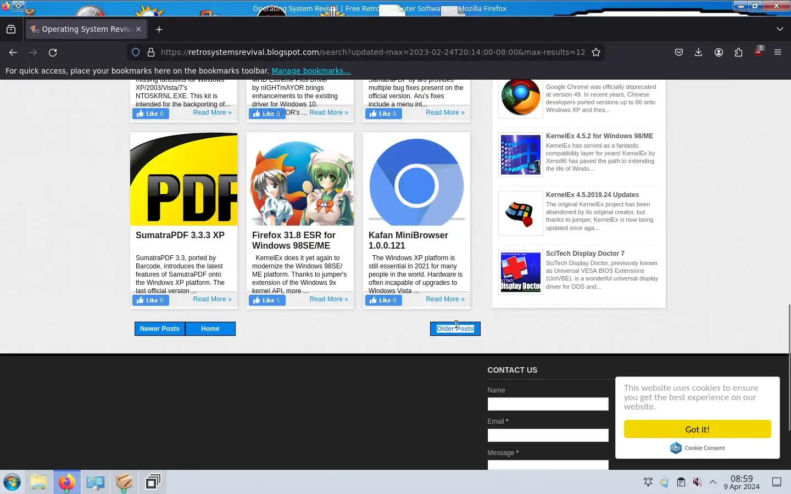Read More on SumatraPDF 3.3.3 XP
Screen dimensions: 791x494
[x=212, y=299]
